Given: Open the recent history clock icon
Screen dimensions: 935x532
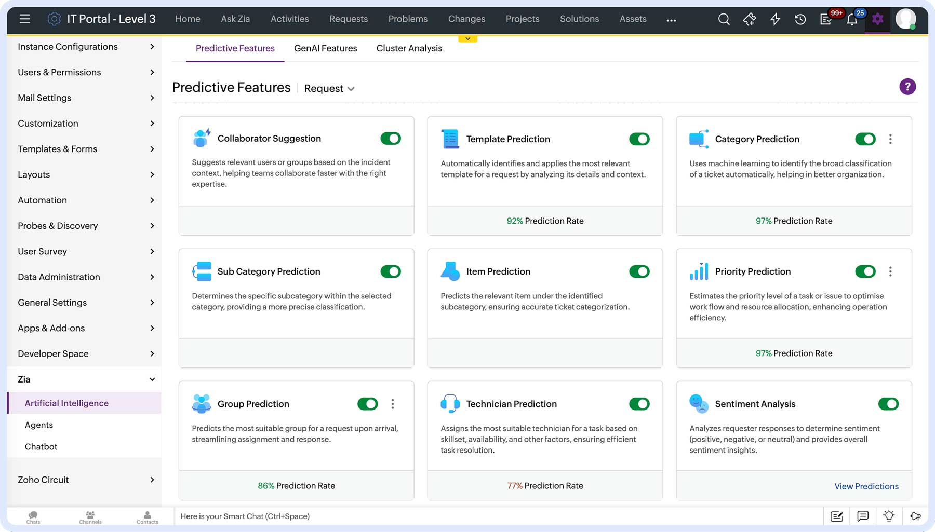Looking at the screenshot, I should click(x=800, y=20).
